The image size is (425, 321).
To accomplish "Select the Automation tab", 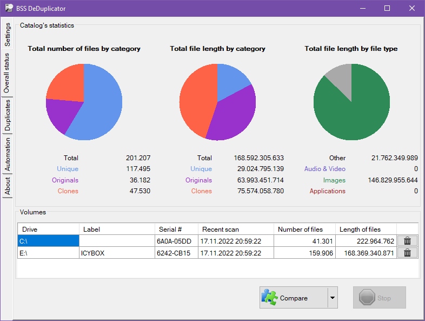I will [x=8, y=154].
